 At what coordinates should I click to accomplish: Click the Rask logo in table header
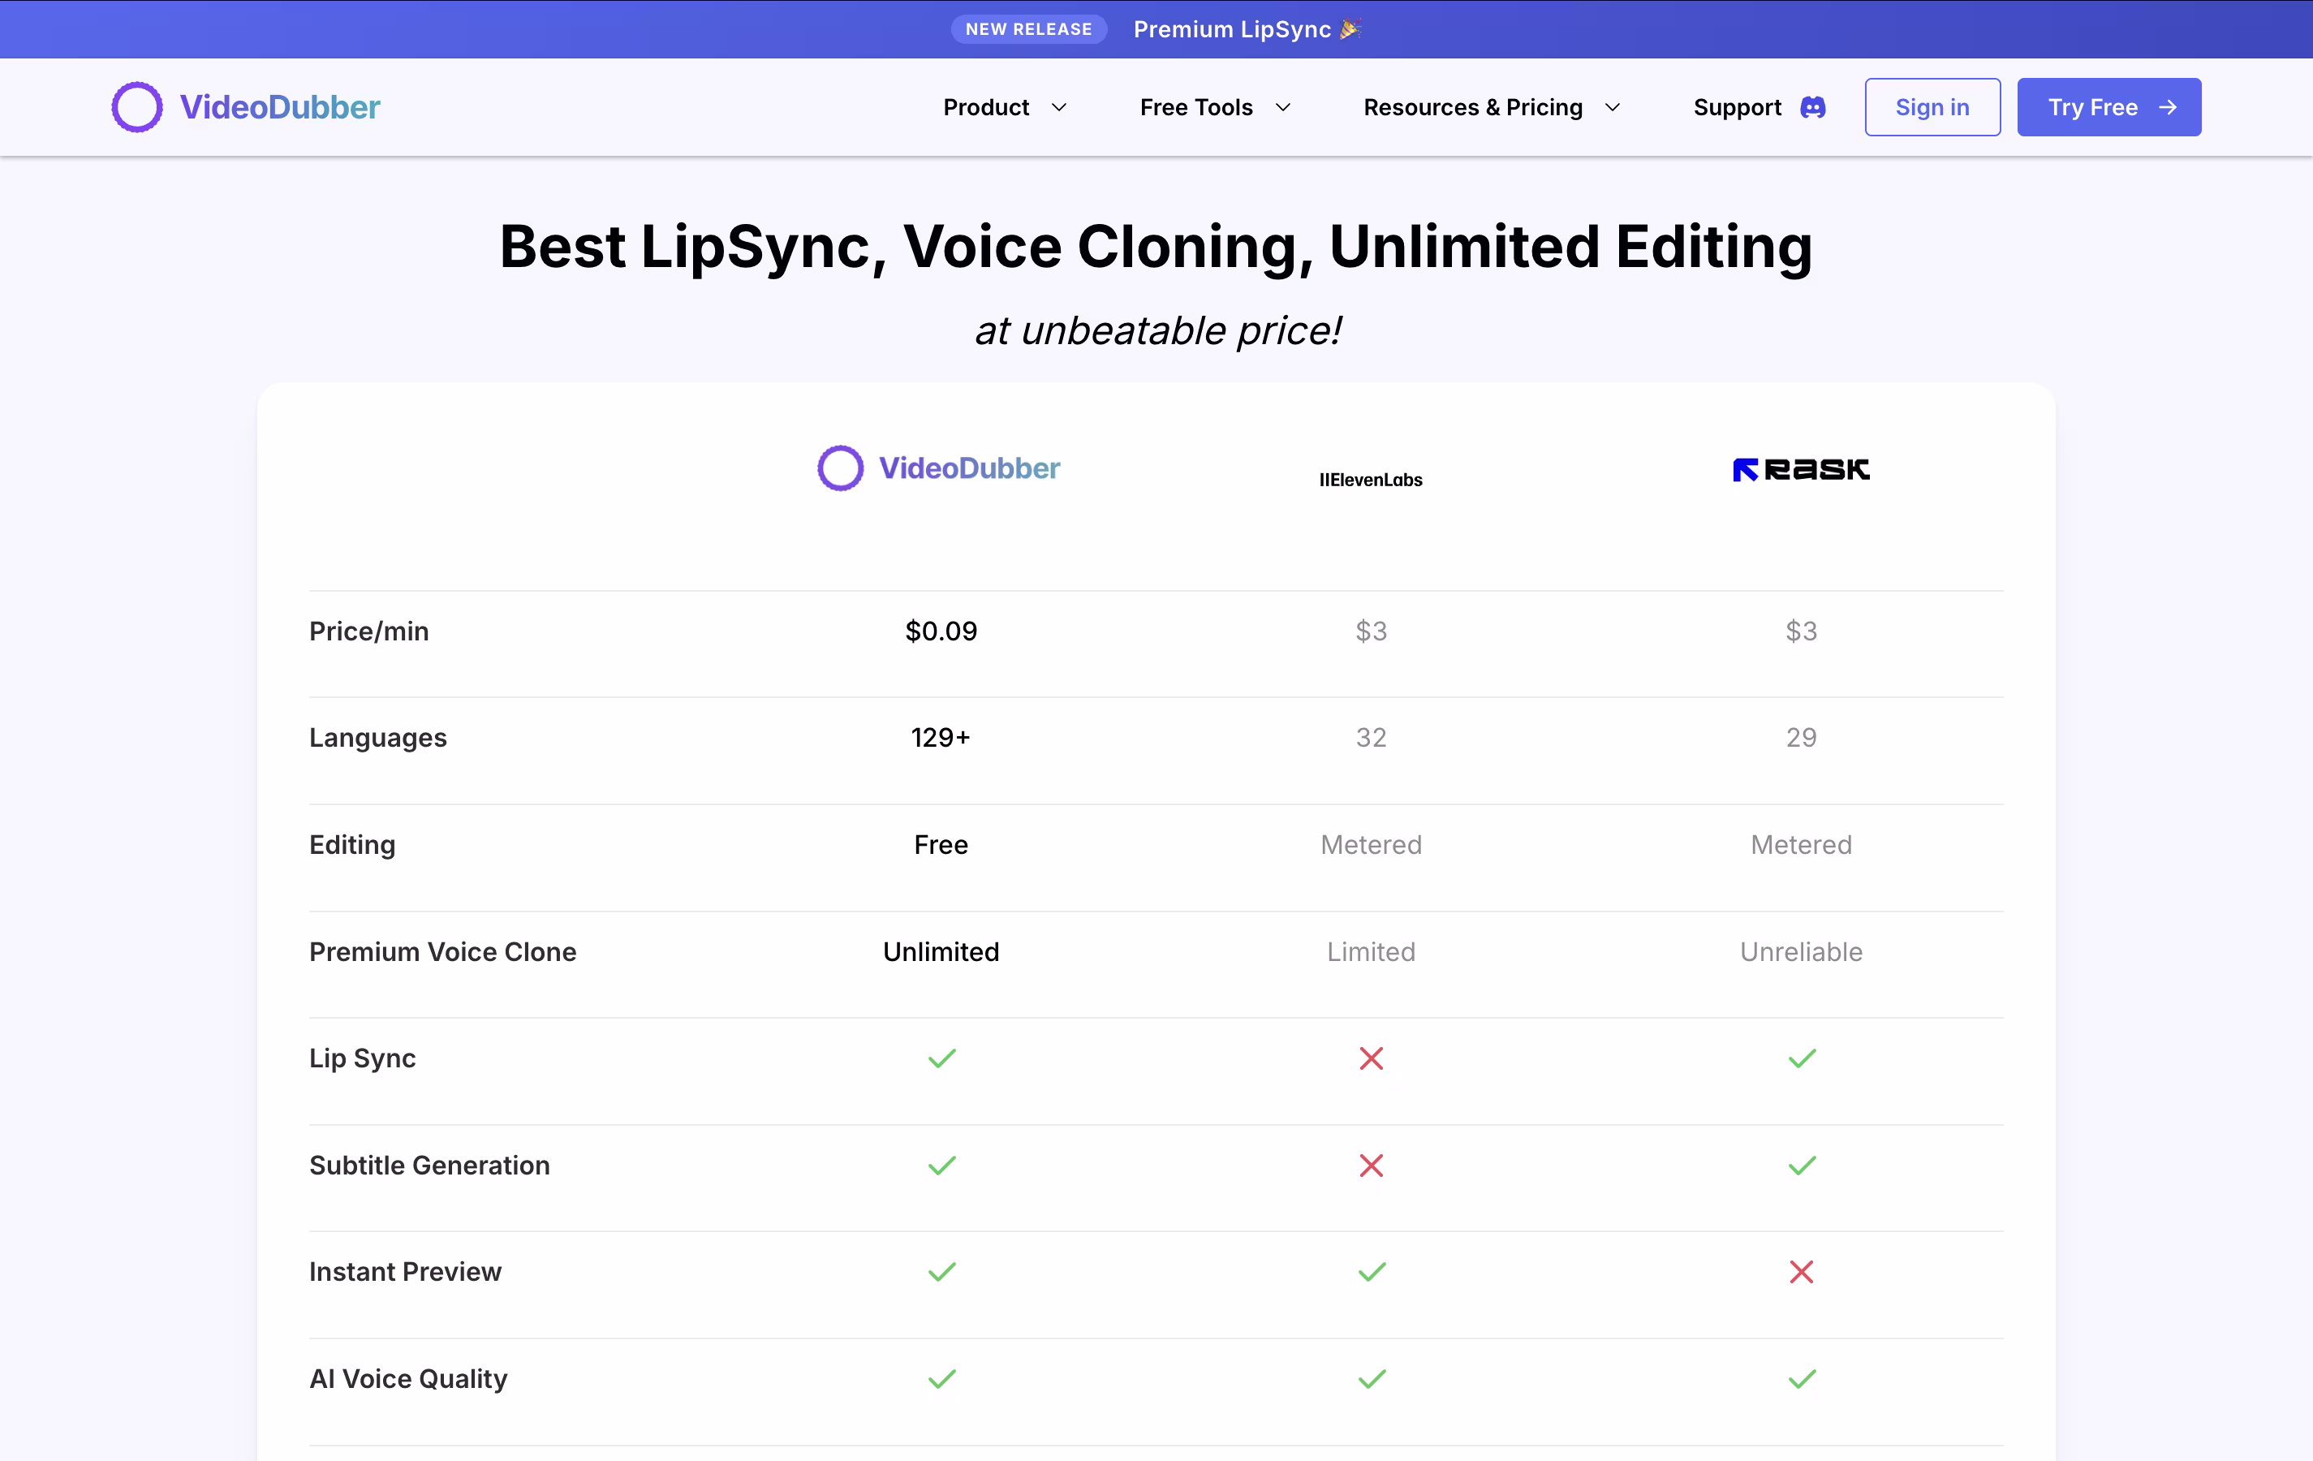[1801, 469]
